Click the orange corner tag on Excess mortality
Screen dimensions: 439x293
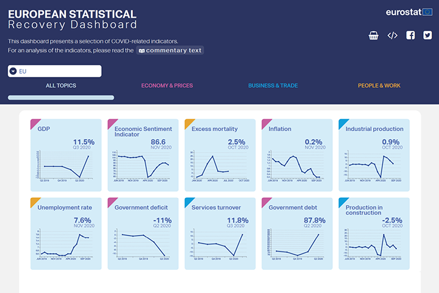(x=188, y=123)
